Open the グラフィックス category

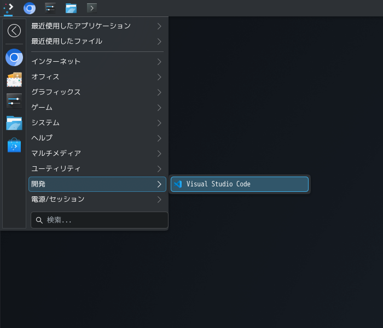(x=97, y=92)
